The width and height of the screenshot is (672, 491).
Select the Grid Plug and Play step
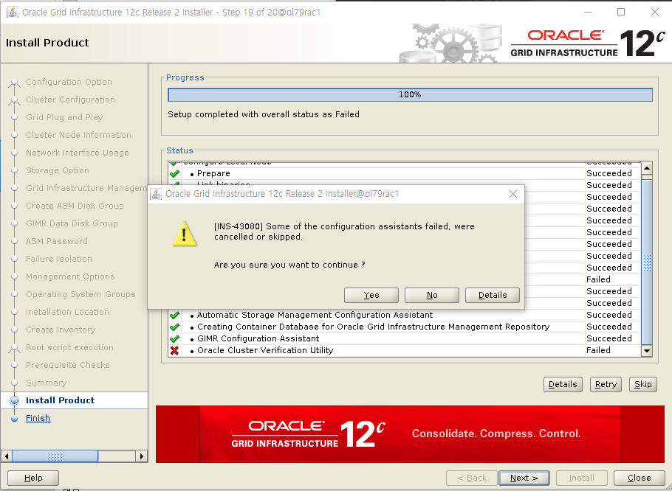64,117
